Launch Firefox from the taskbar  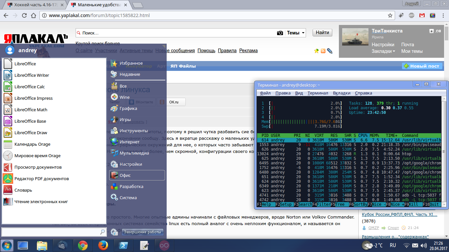click(x=103, y=245)
